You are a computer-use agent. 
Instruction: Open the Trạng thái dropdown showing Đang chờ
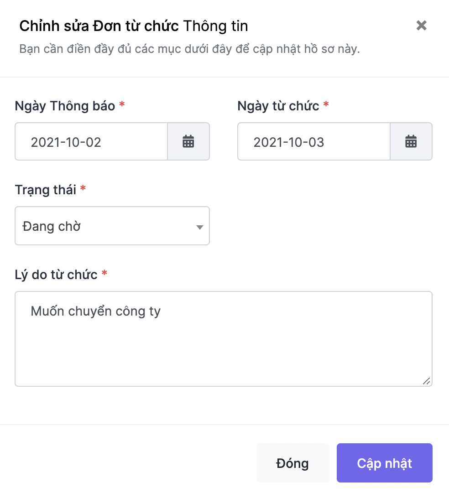[x=112, y=226]
